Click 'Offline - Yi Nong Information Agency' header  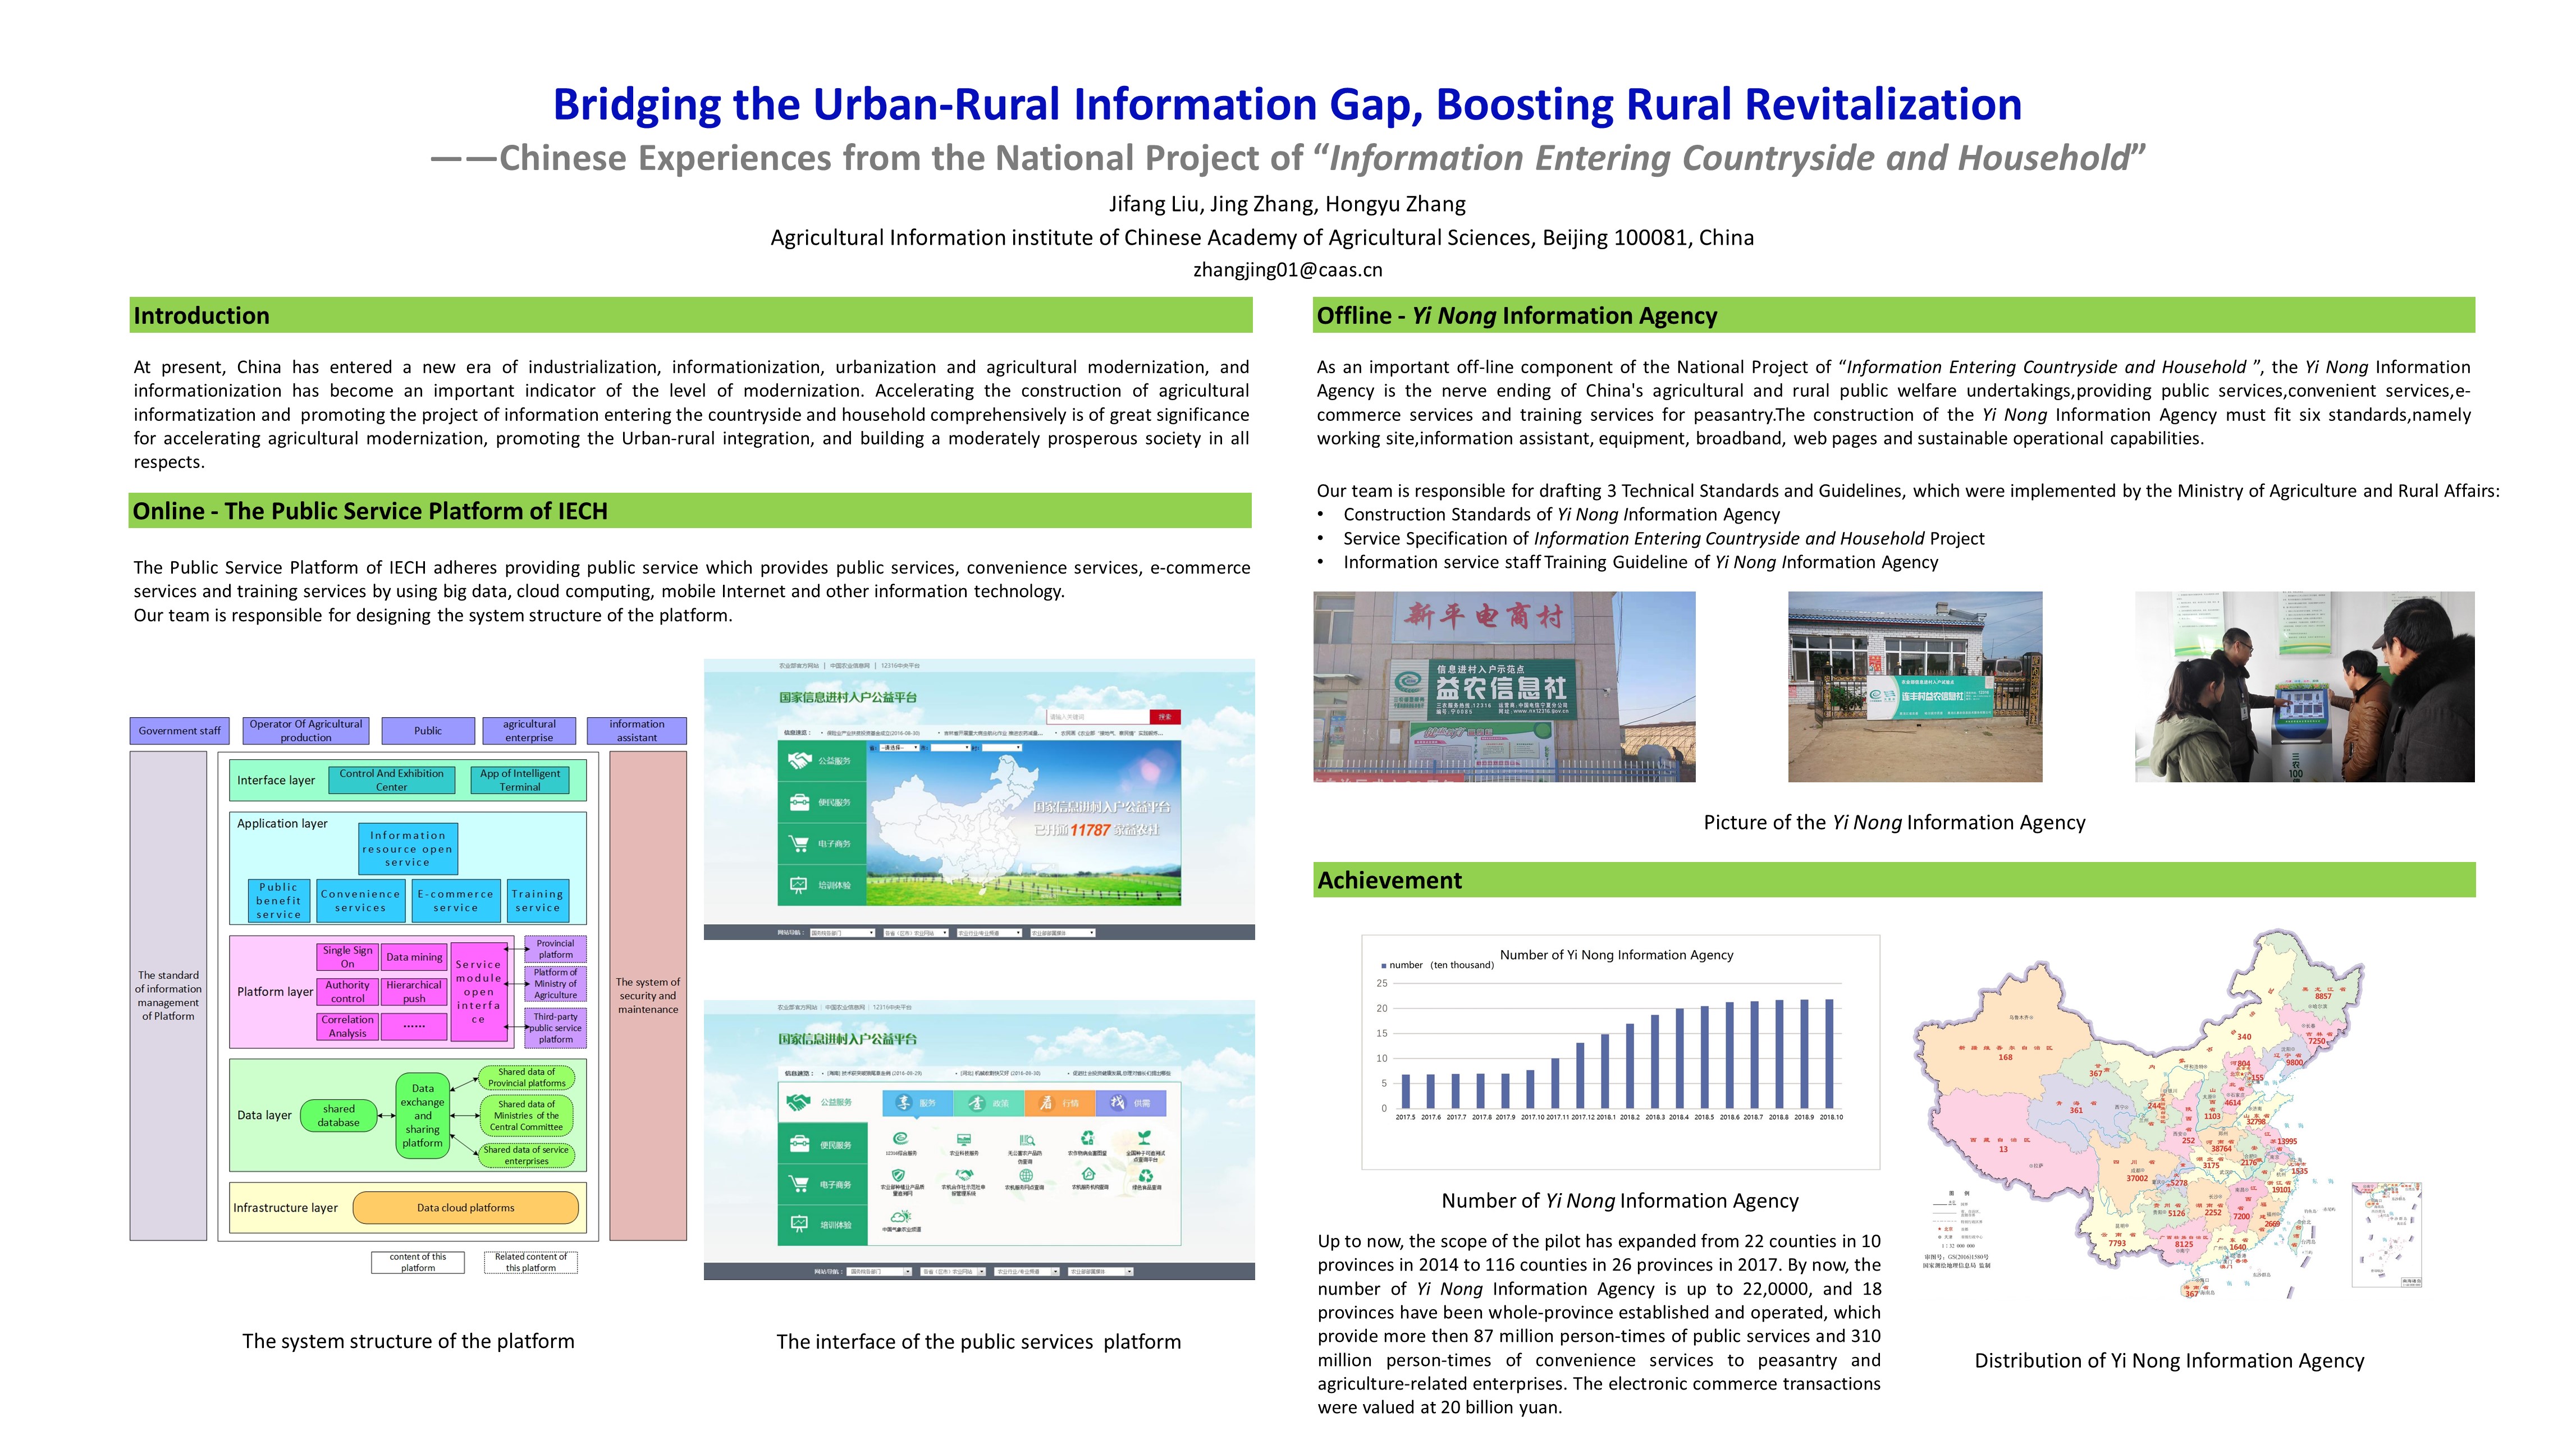coord(1894,316)
